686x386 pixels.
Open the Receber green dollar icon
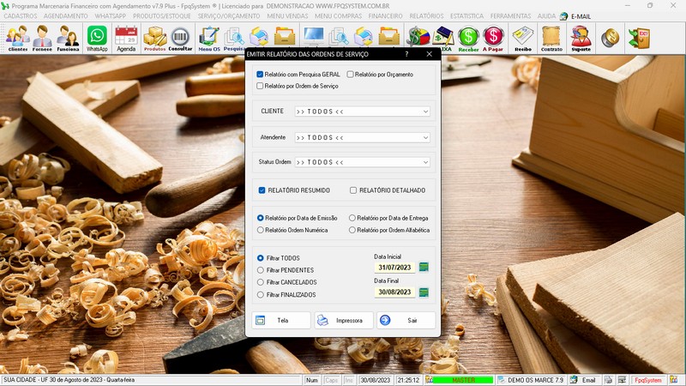point(468,38)
